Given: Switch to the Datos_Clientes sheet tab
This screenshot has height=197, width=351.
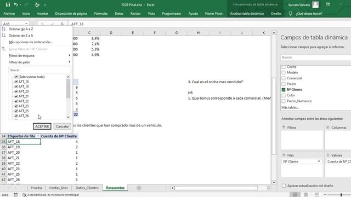Looking at the screenshot, I should point(87,188).
